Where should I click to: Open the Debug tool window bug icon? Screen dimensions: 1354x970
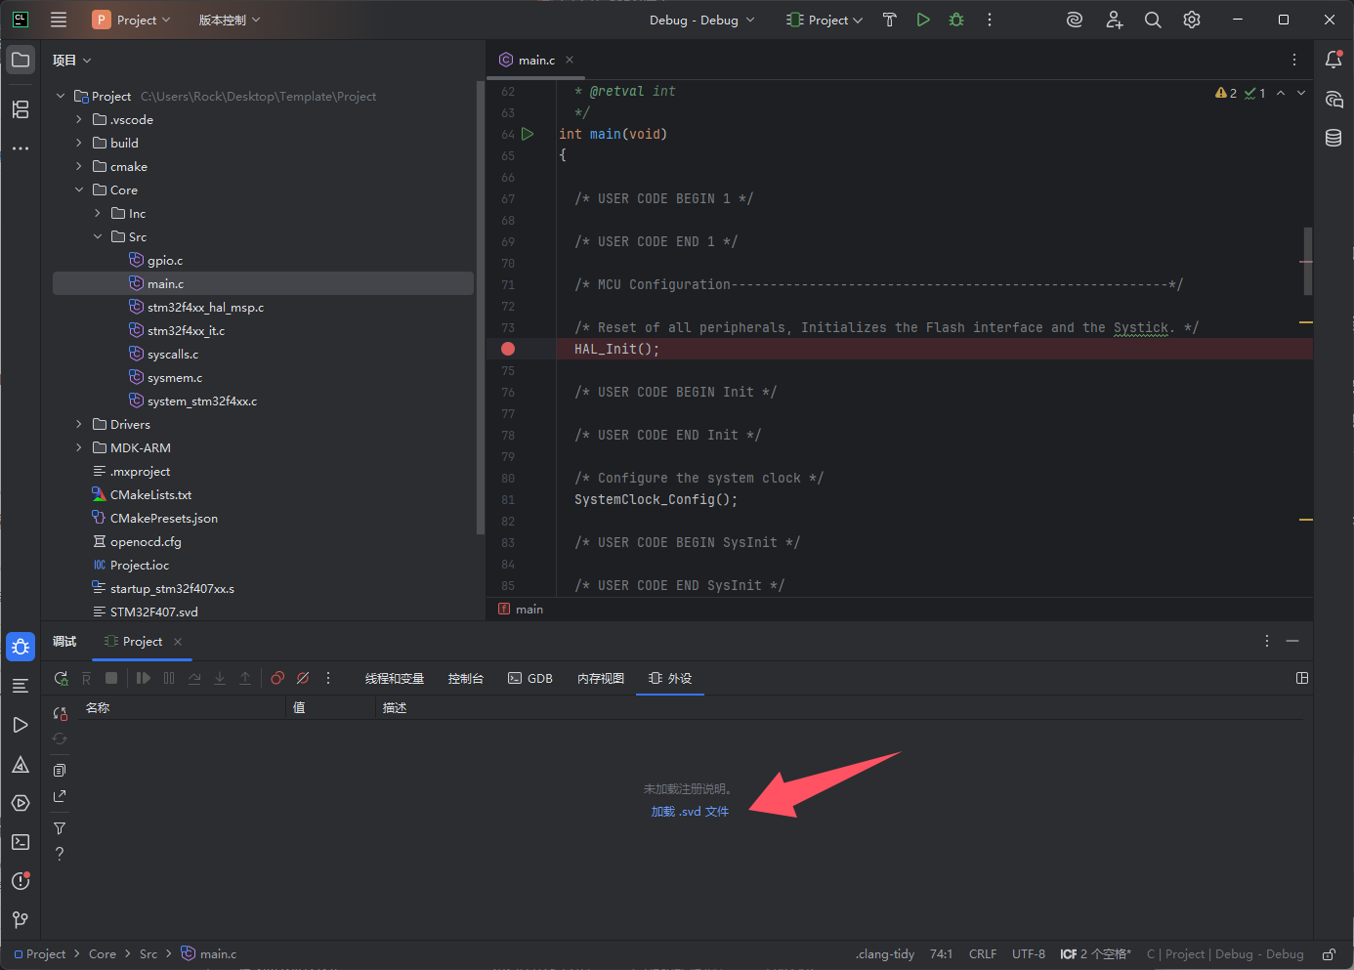click(21, 647)
